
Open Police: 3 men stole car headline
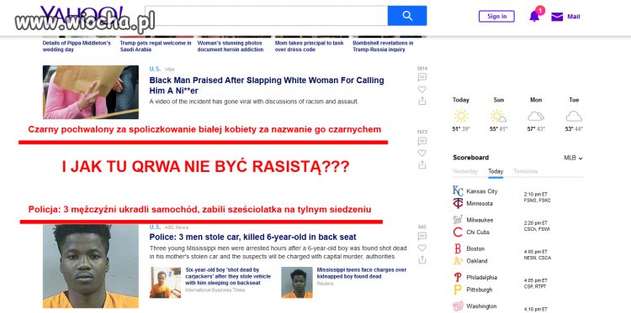pos(252,237)
